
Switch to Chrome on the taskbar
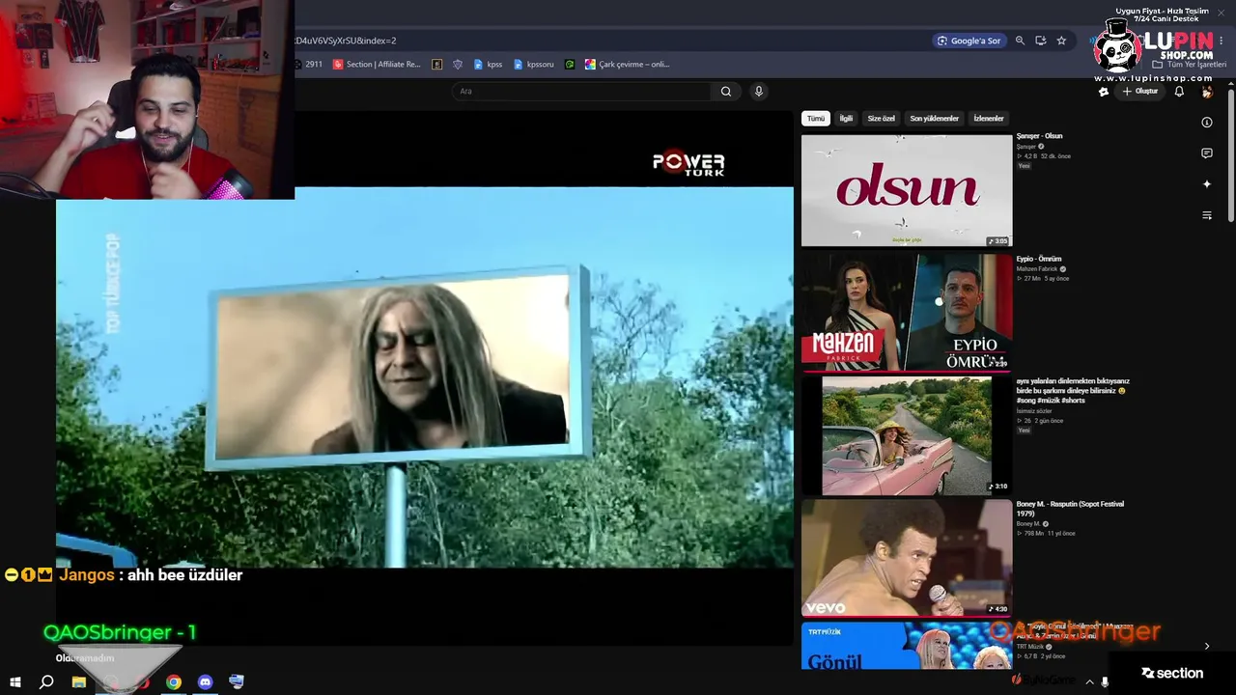(174, 682)
